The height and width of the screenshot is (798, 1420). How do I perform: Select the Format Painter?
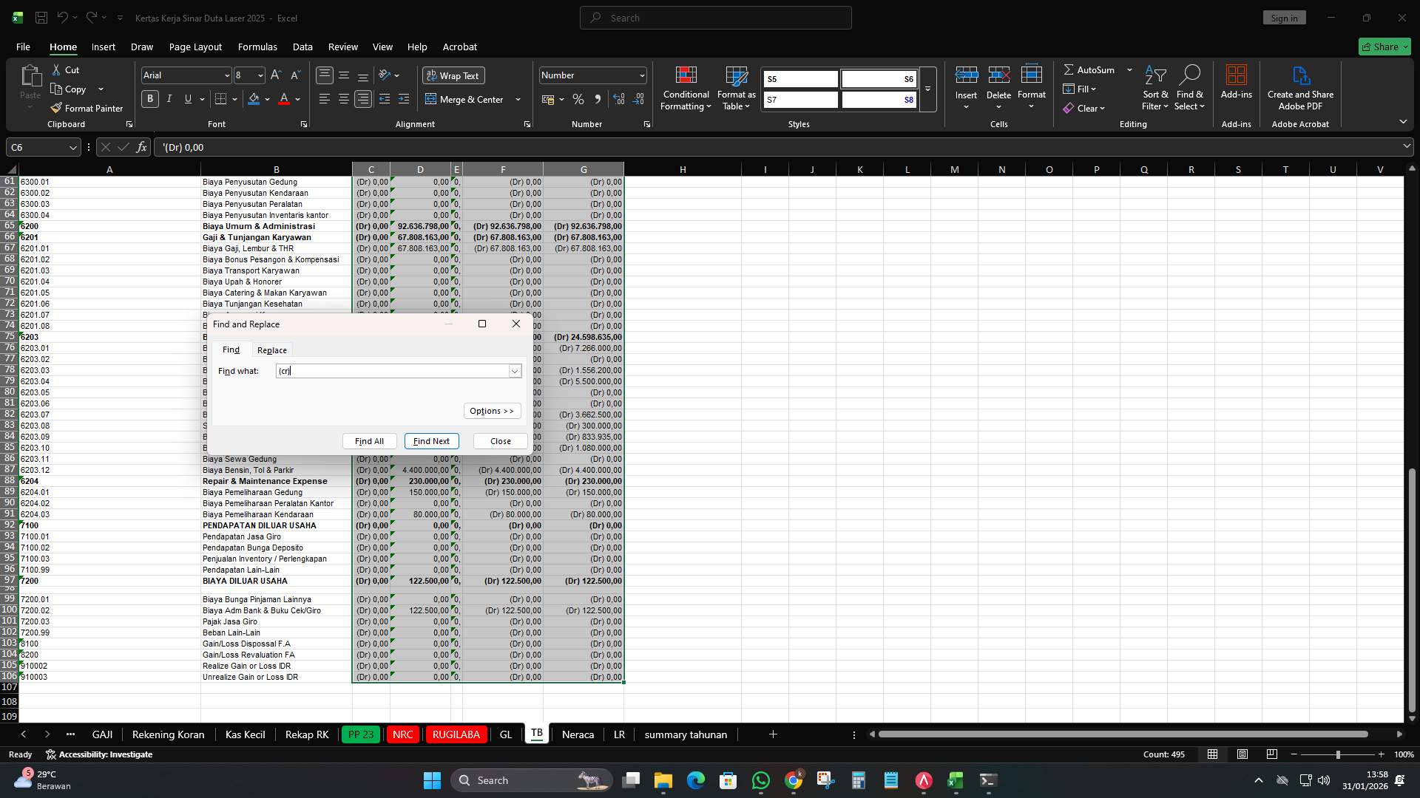pyautogui.click(x=87, y=107)
